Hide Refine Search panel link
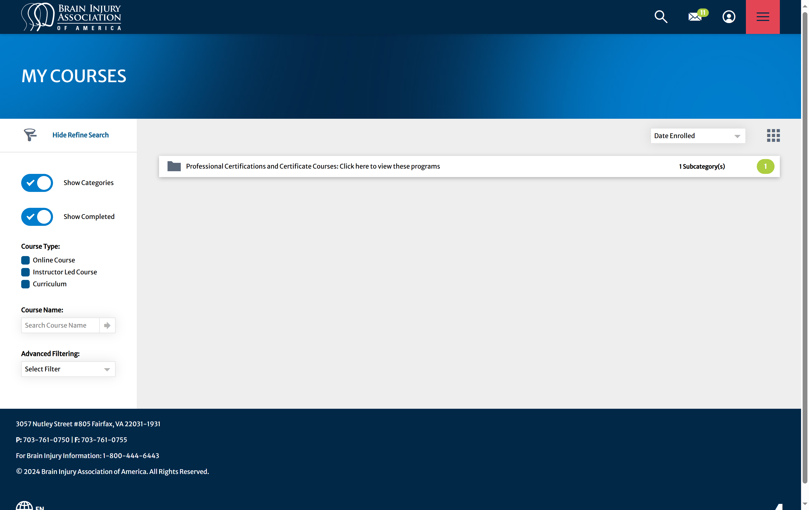809x510 pixels. (x=80, y=135)
